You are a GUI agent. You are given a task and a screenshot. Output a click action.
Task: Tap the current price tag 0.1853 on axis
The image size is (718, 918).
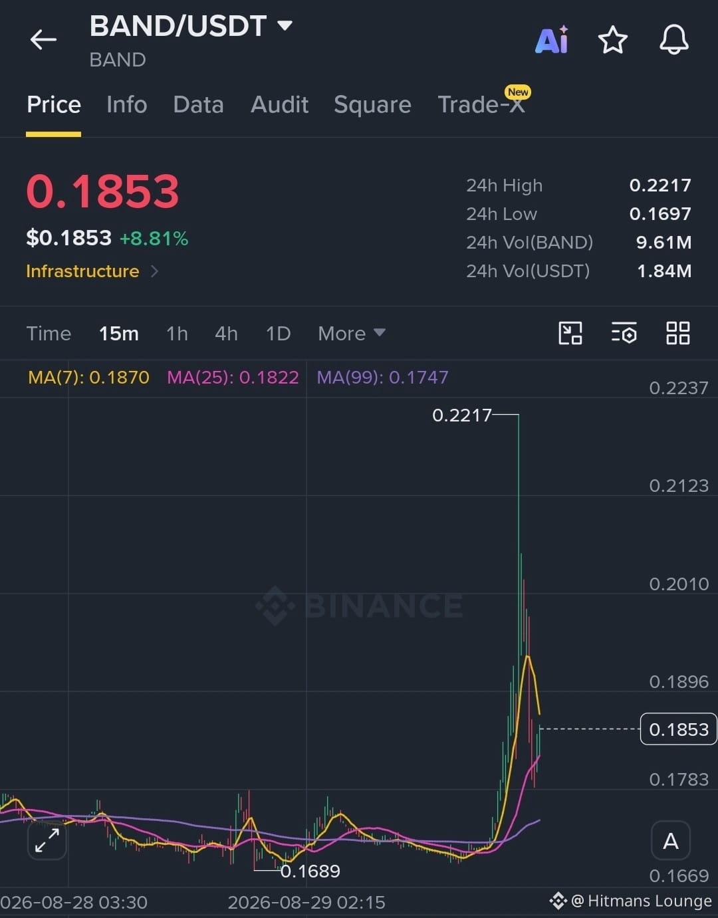coord(678,729)
